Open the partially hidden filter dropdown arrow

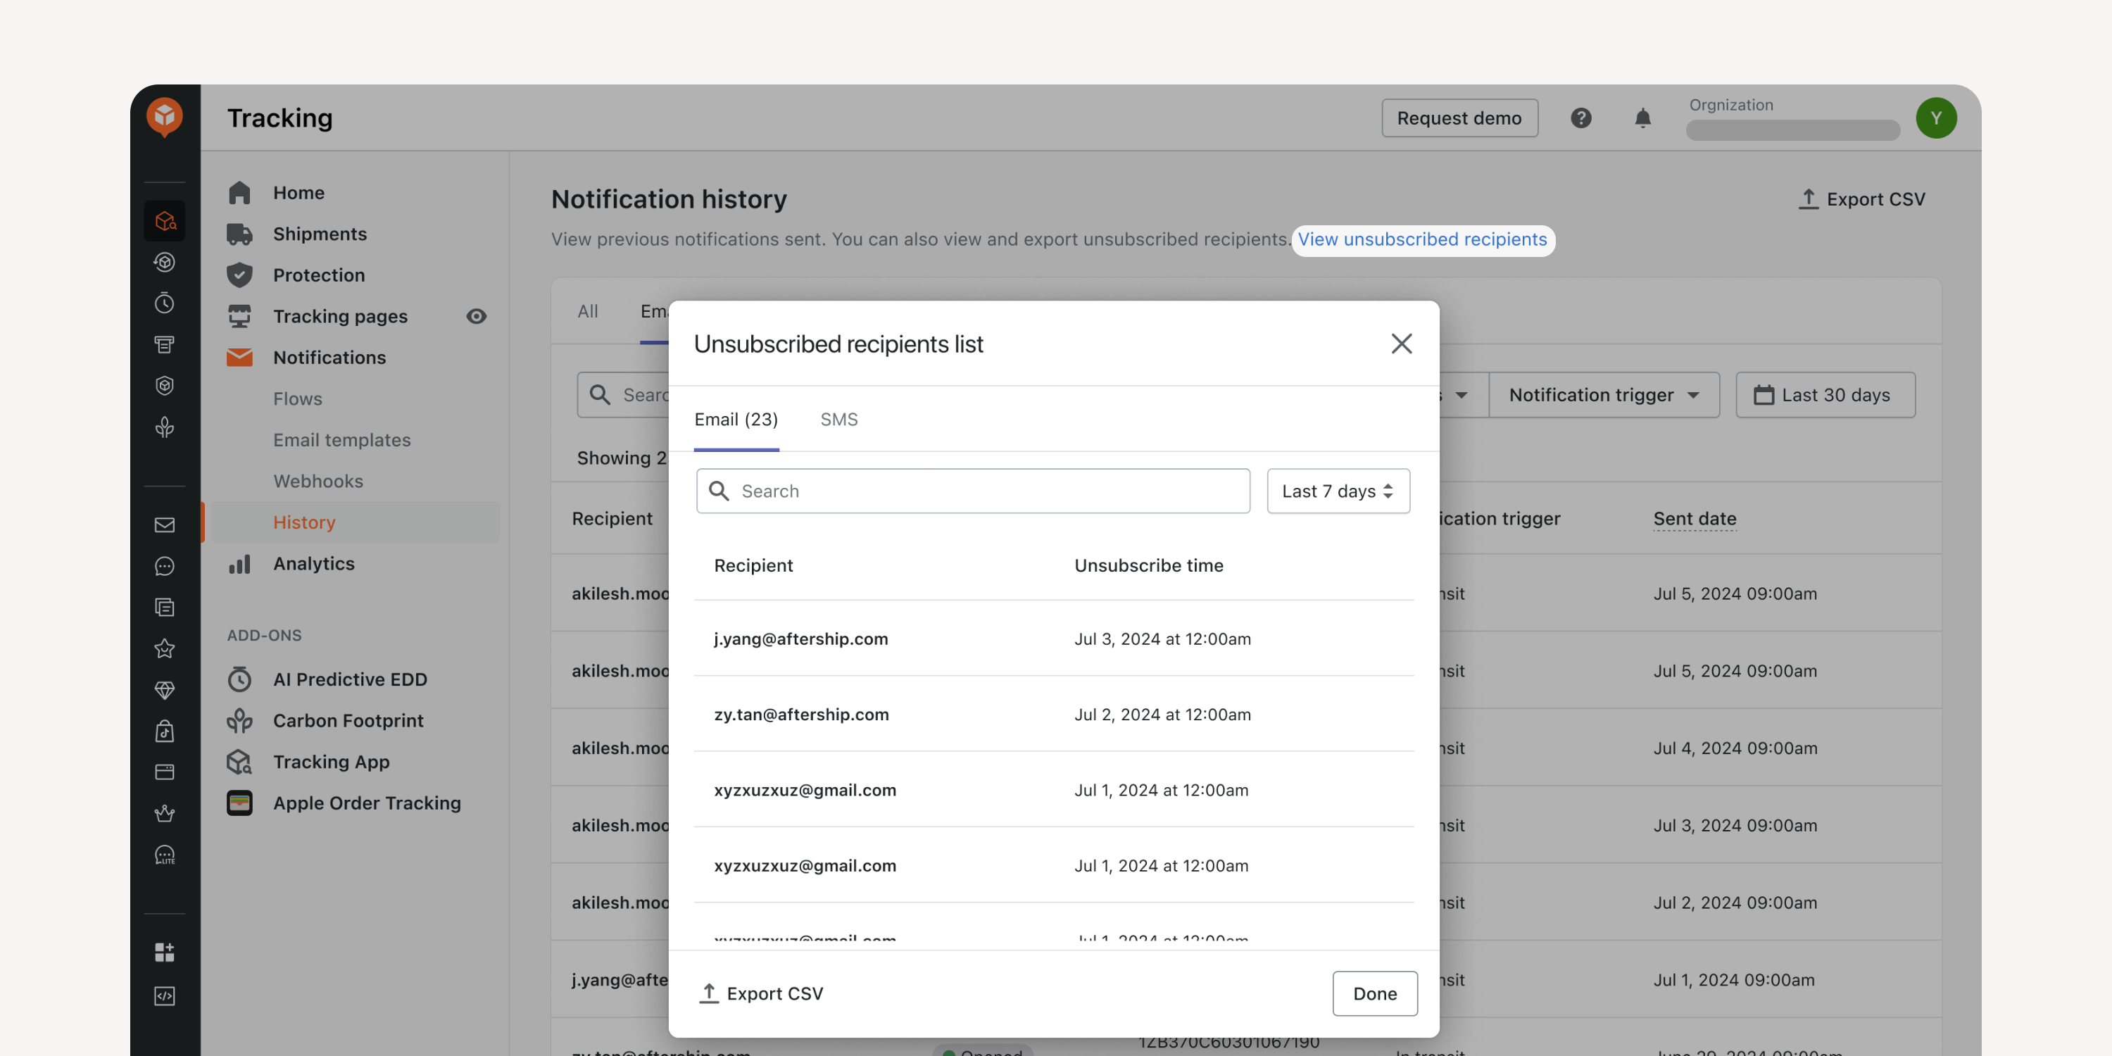click(1462, 395)
